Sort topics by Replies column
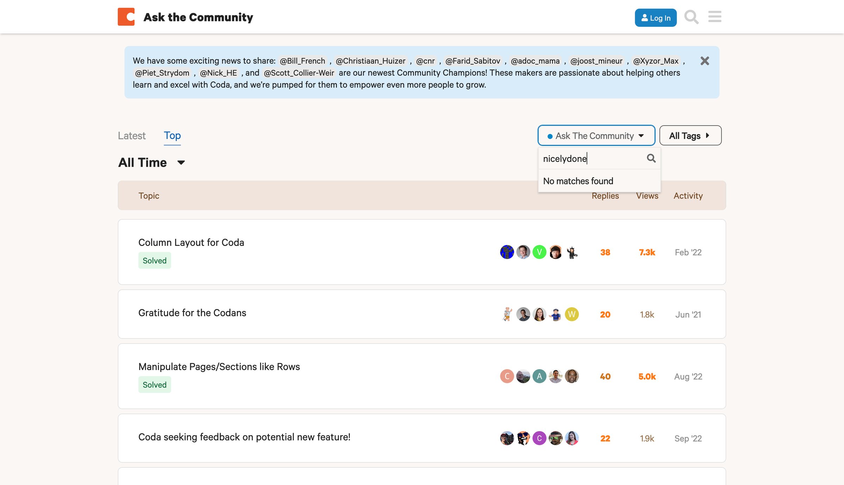The width and height of the screenshot is (844, 485). pos(605,196)
